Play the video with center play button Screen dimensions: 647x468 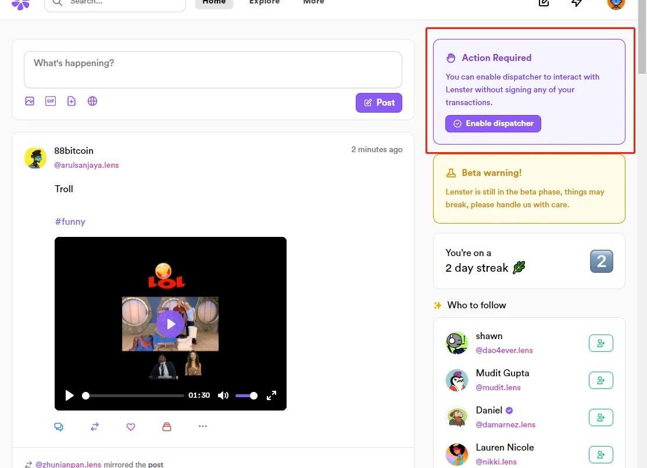tap(171, 324)
